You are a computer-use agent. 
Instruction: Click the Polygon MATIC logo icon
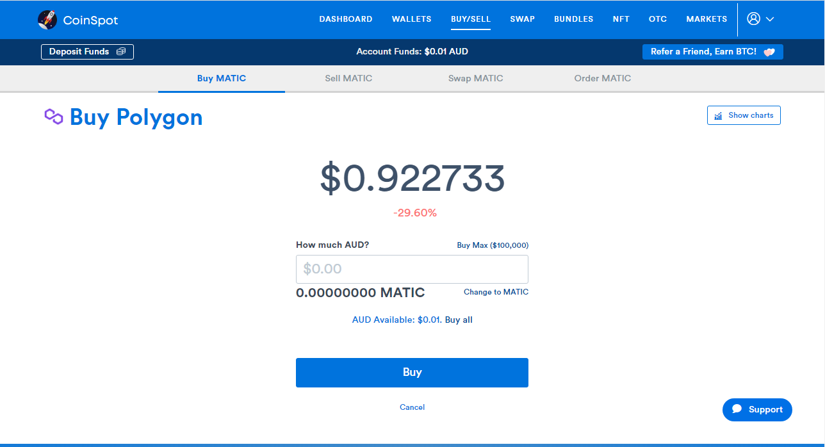click(x=54, y=117)
